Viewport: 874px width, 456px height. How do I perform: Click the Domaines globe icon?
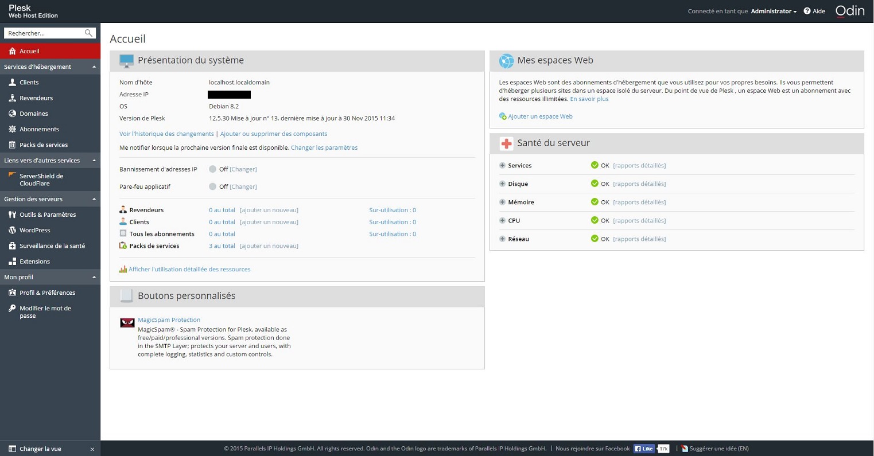coord(11,113)
